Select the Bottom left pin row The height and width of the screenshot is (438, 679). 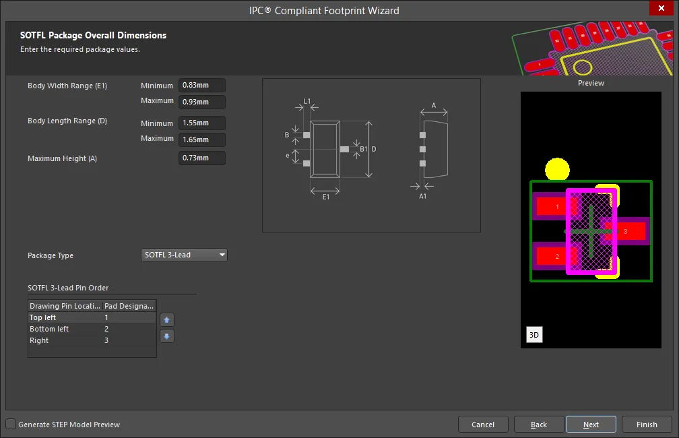[x=92, y=330]
